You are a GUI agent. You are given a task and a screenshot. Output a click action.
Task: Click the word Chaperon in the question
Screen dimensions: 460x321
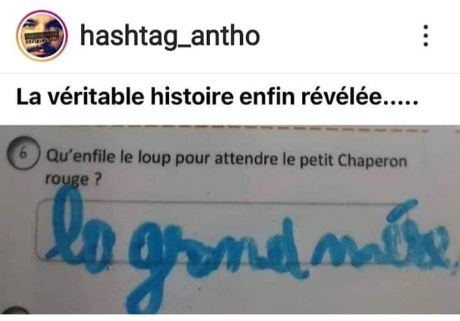[x=372, y=161]
